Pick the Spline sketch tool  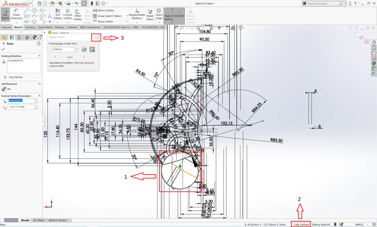42,10
